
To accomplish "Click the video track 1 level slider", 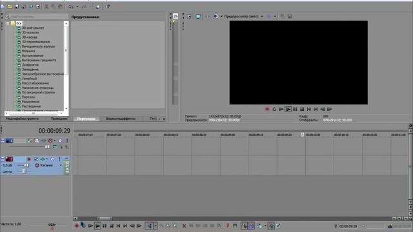I will (x=47, y=147).
